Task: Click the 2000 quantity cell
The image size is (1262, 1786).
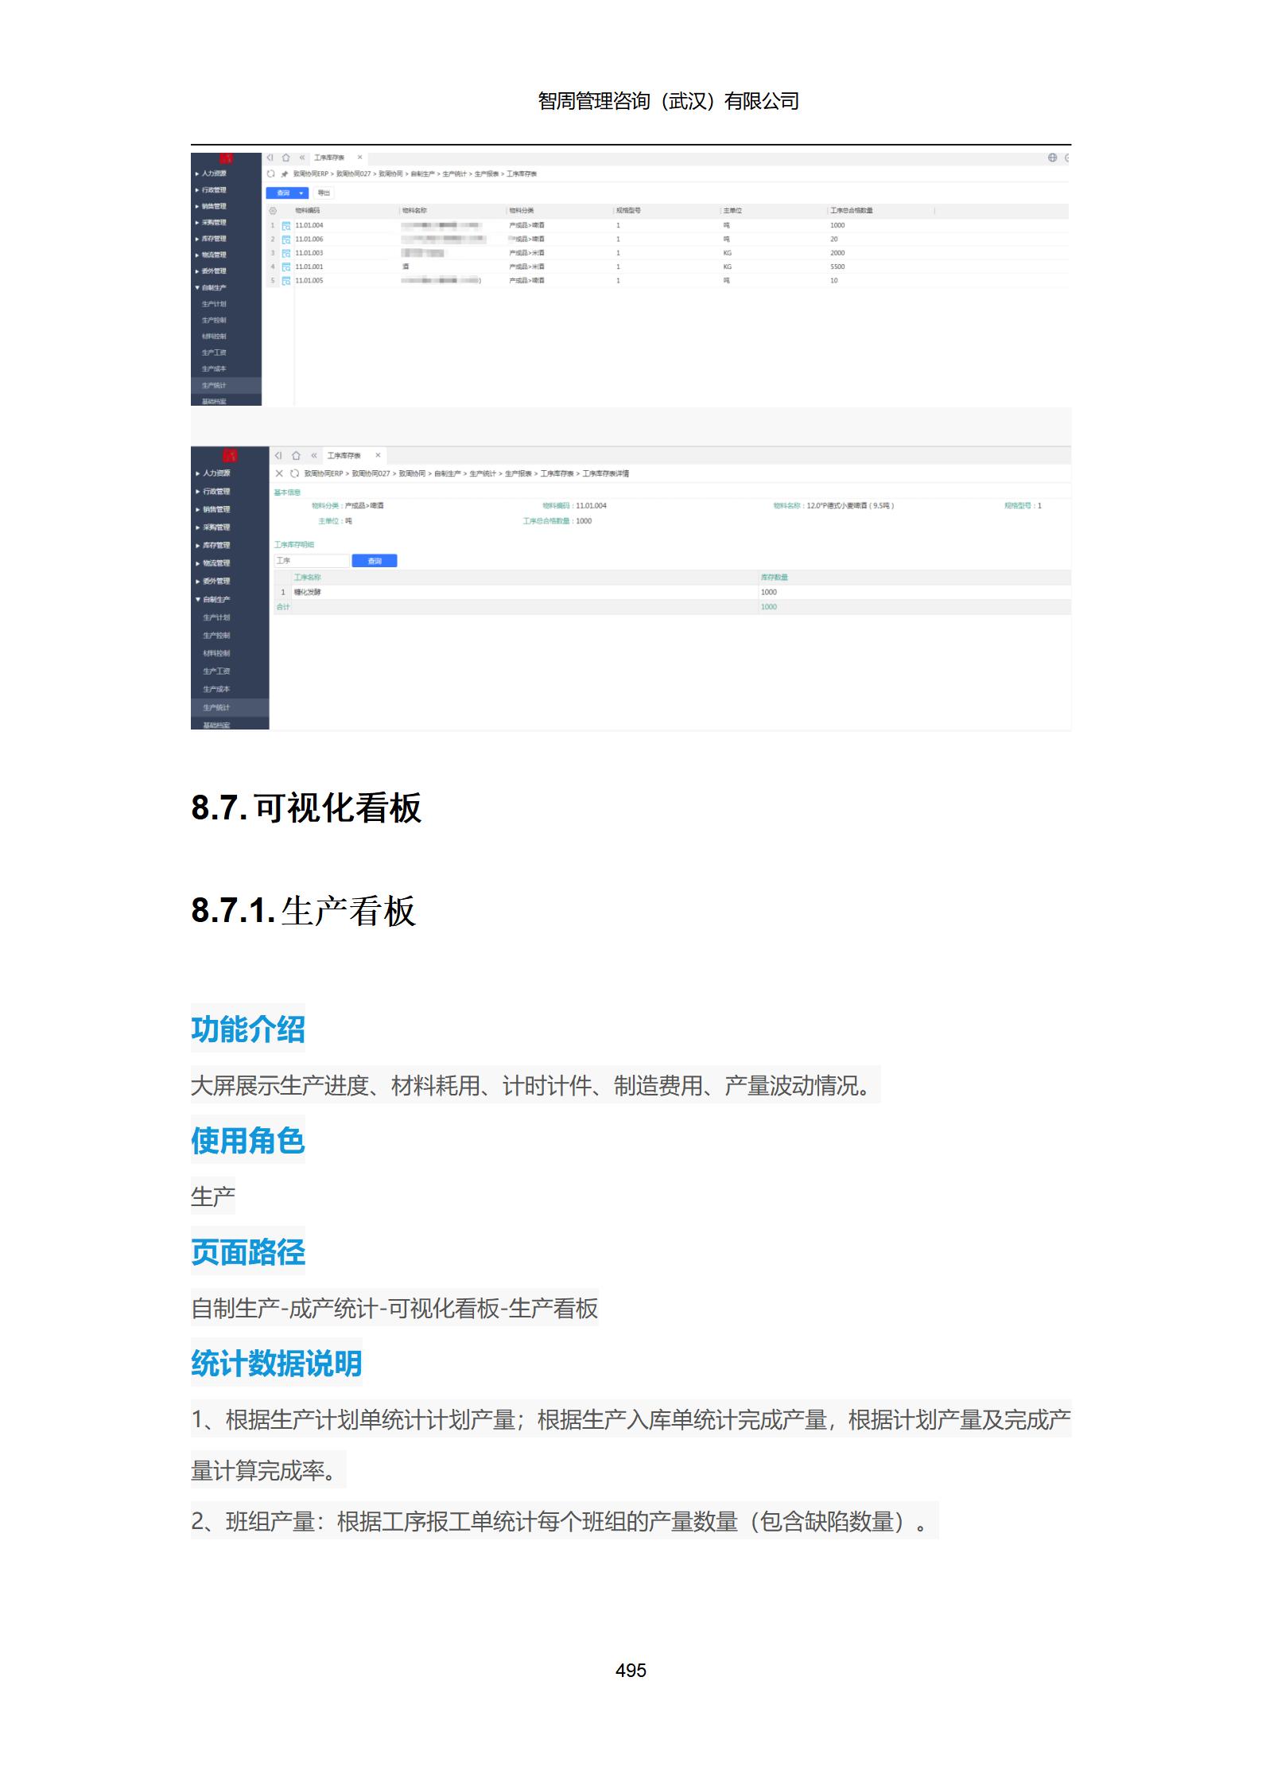Action: click(x=837, y=253)
